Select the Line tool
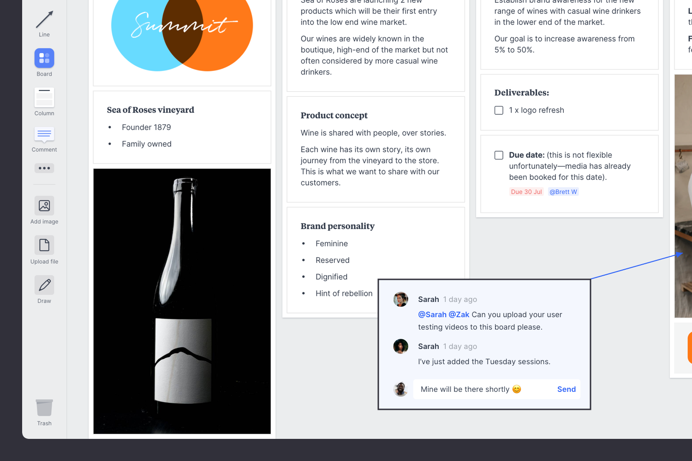The image size is (692, 461). [x=44, y=19]
